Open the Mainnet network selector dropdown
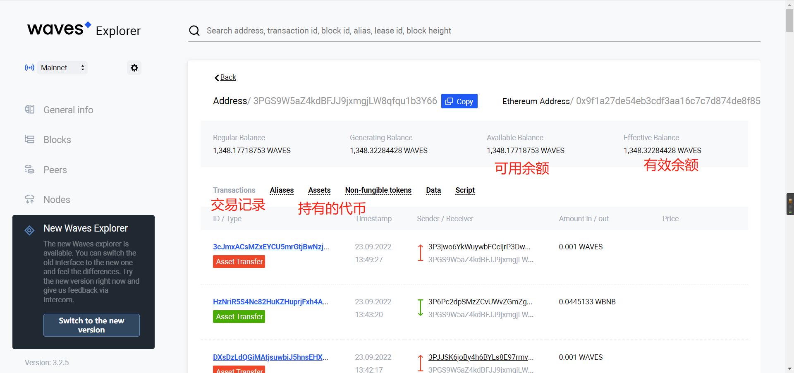 [61, 67]
